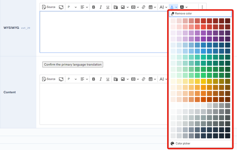Toggle Italic in the Content editor toolbar

pyautogui.click(x=101, y=79)
